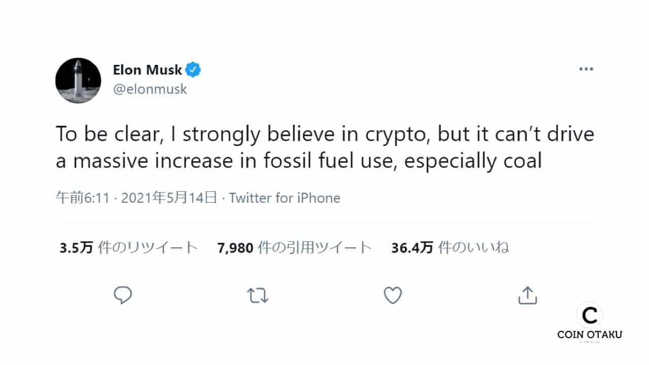Click the blue verified badge
The width and height of the screenshot is (649, 365).
193,69
